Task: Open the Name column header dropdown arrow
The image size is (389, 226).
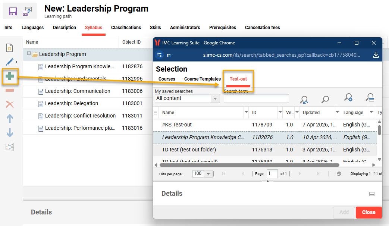Action: click(x=246, y=112)
